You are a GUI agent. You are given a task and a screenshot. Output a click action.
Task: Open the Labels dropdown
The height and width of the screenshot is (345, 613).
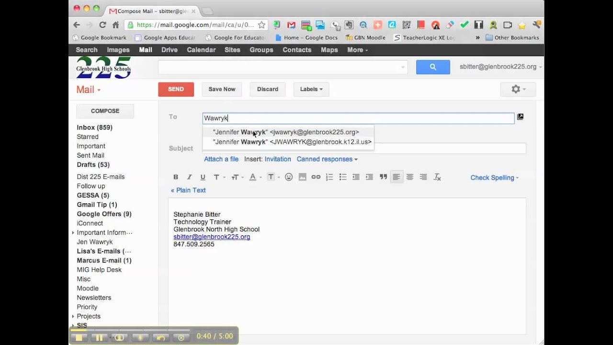click(311, 89)
